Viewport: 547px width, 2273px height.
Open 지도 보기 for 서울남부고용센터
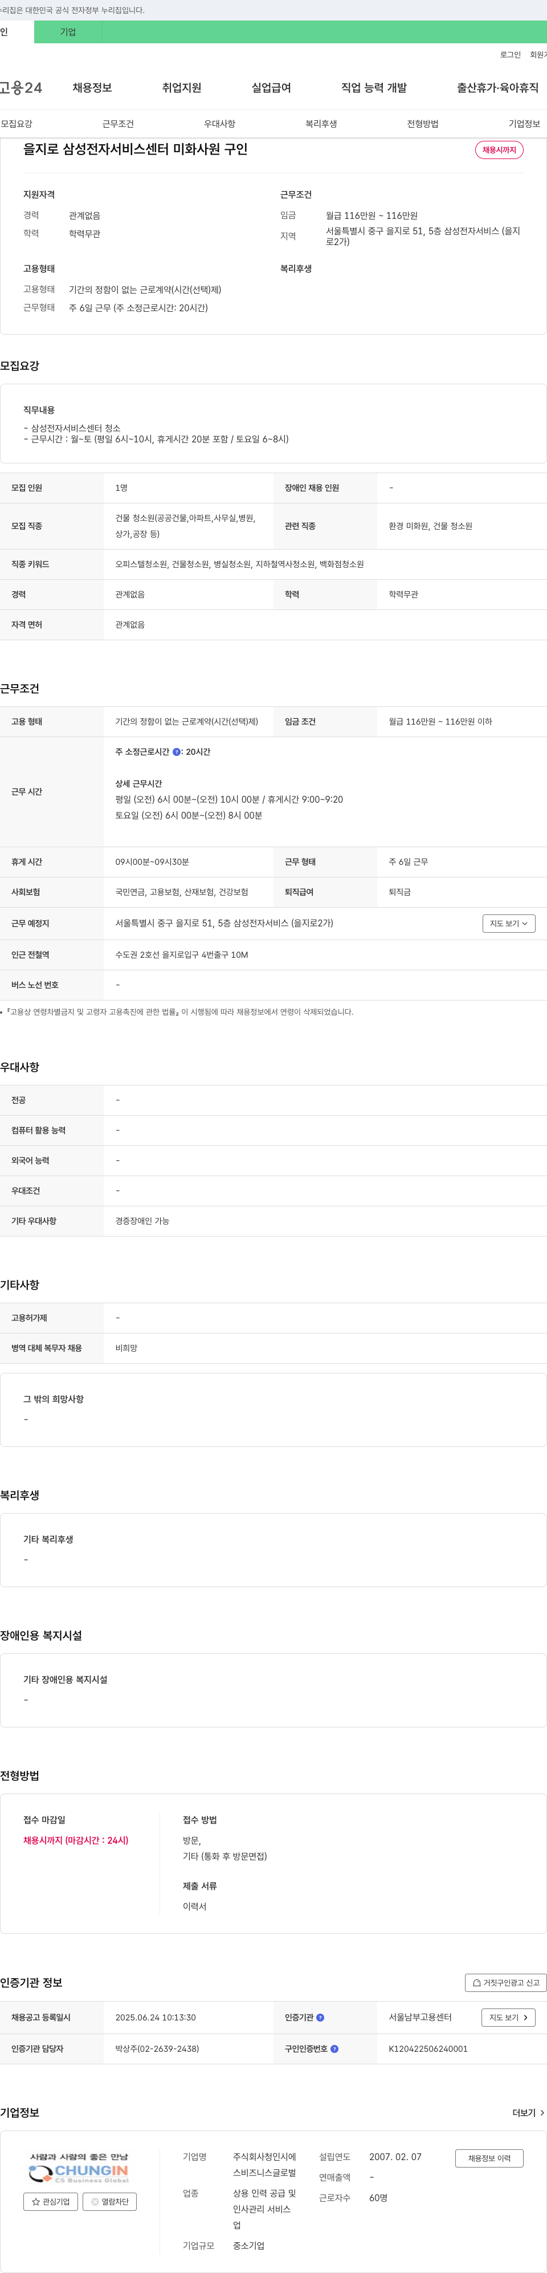point(508,2017)
